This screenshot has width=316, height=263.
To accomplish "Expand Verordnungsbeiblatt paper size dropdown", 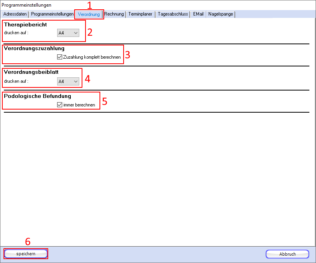I will [x=68, y=82].
